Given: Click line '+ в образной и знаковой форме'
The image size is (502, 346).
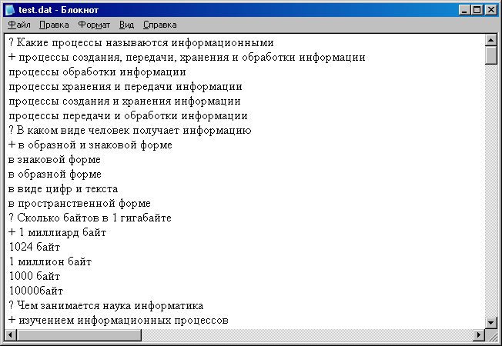Looking at the screenshot, I should (x=90, y=145).
